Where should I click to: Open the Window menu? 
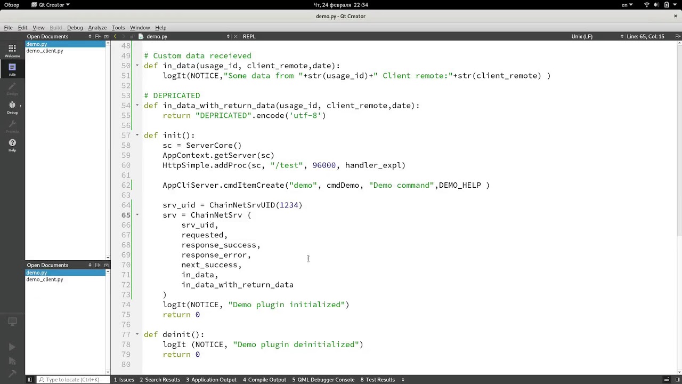pyautogui.click(x=140, y=28)
